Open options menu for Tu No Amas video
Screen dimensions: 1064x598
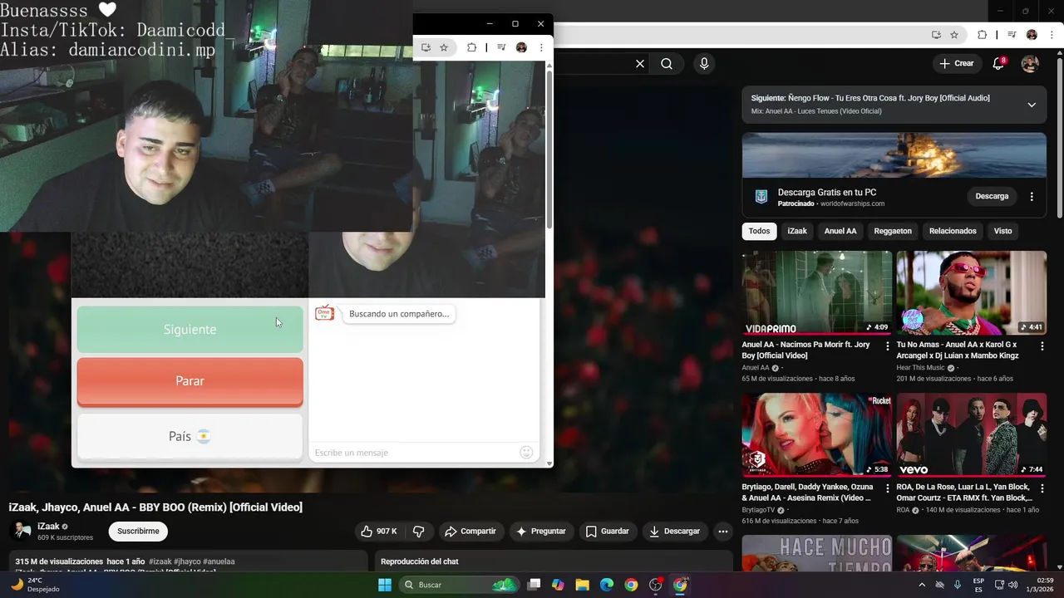click(1042, 346)
